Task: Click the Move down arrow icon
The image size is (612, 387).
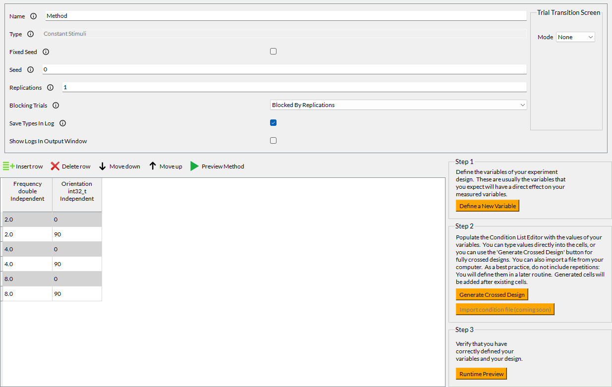Action: pos(103,166)
